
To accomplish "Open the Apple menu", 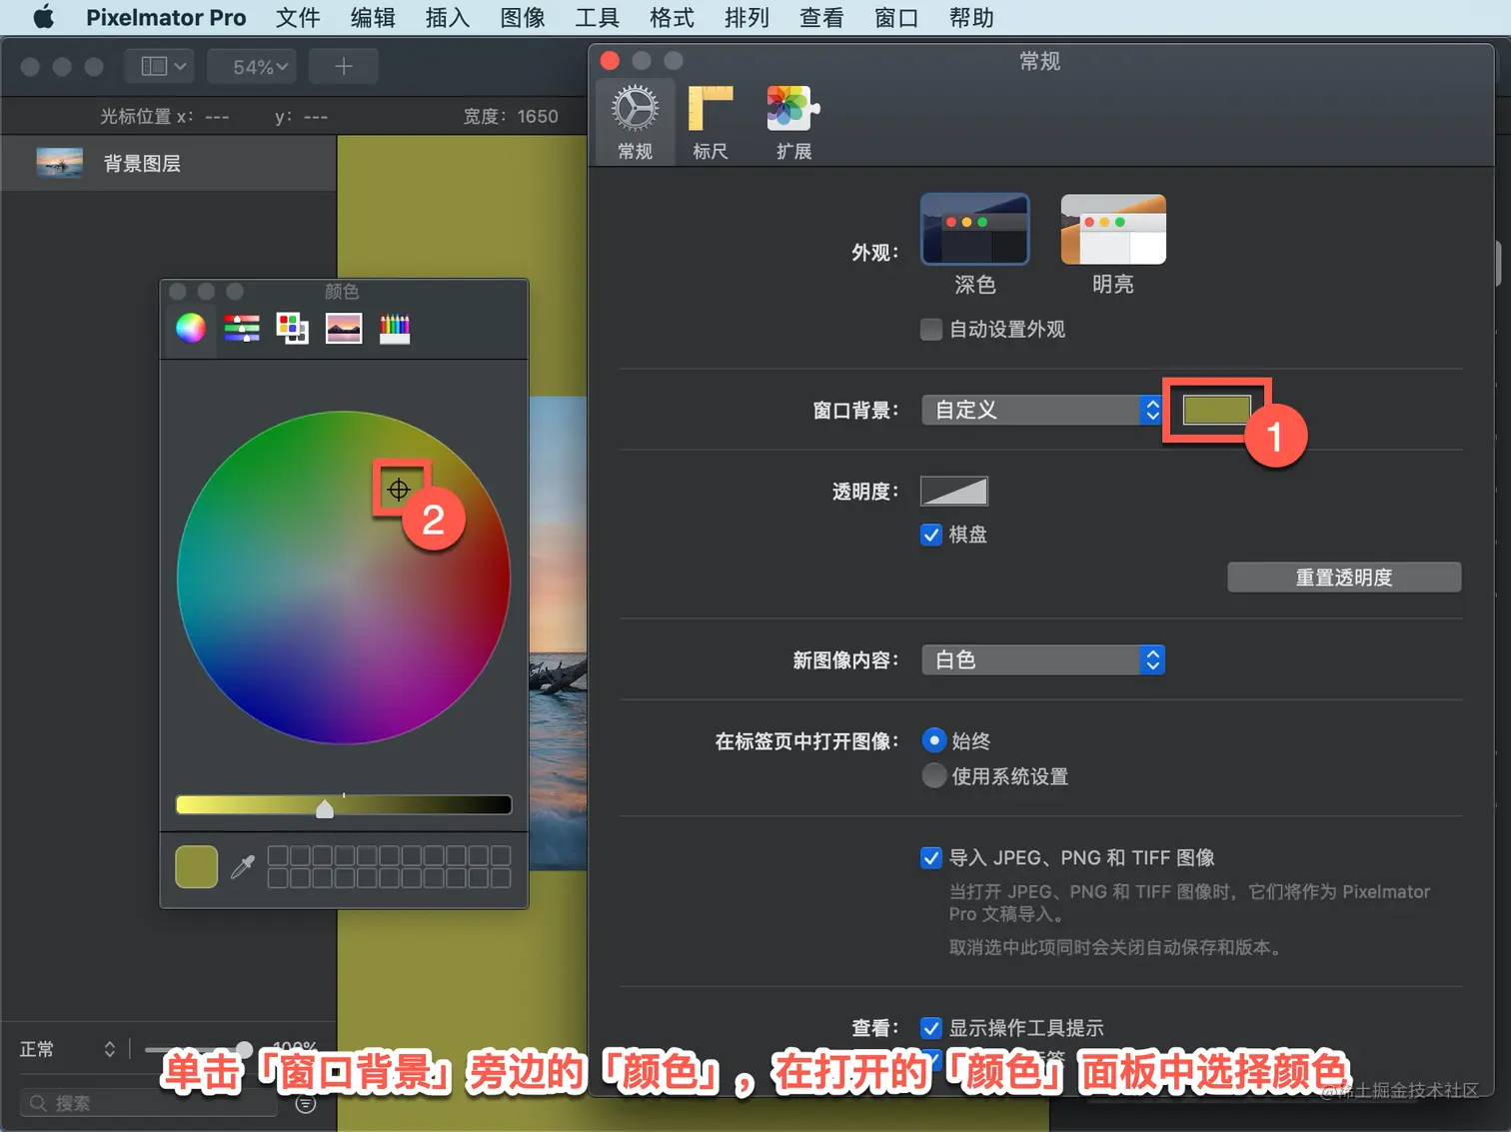I will pyautogui.click(x=43, y=17).
